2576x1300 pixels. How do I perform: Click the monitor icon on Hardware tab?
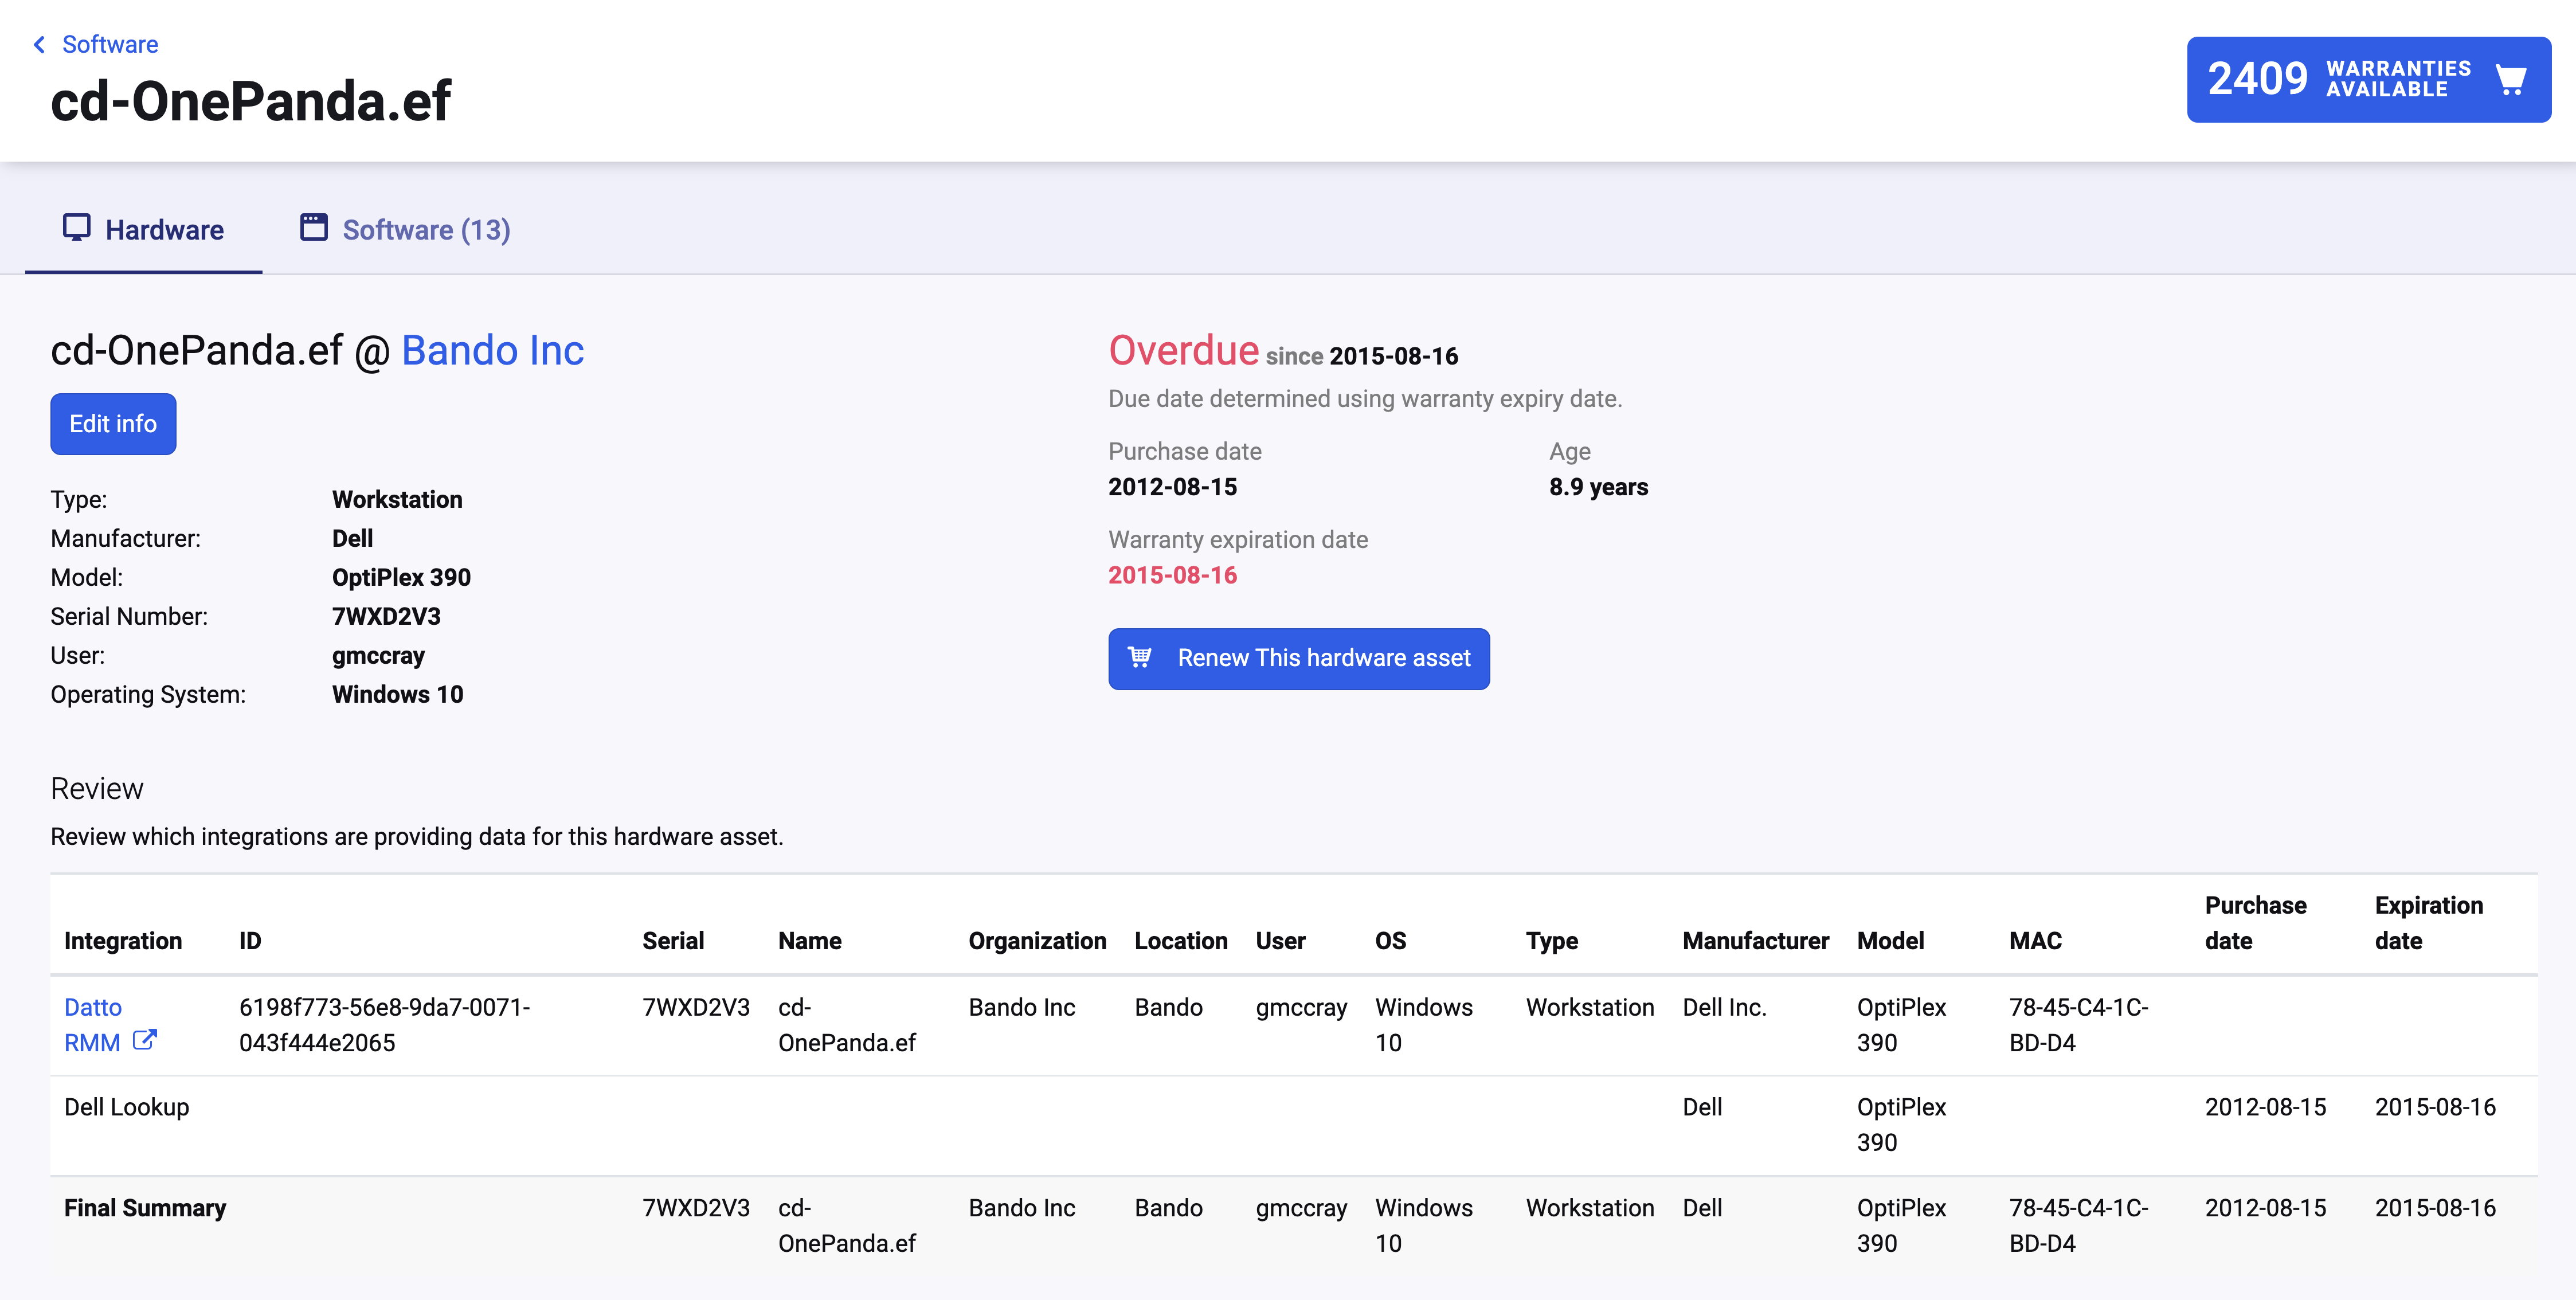[x=76, y=228]
